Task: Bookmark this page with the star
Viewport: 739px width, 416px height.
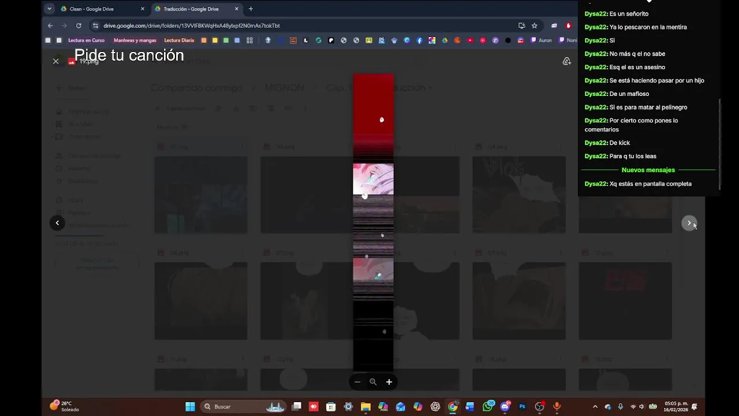Action: 535,25
